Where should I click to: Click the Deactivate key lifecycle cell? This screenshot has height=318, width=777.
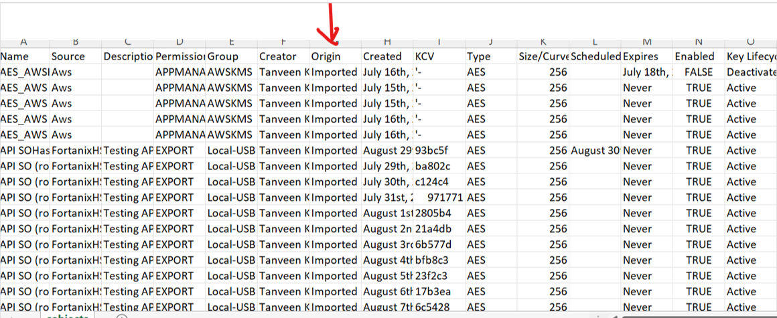752,72
